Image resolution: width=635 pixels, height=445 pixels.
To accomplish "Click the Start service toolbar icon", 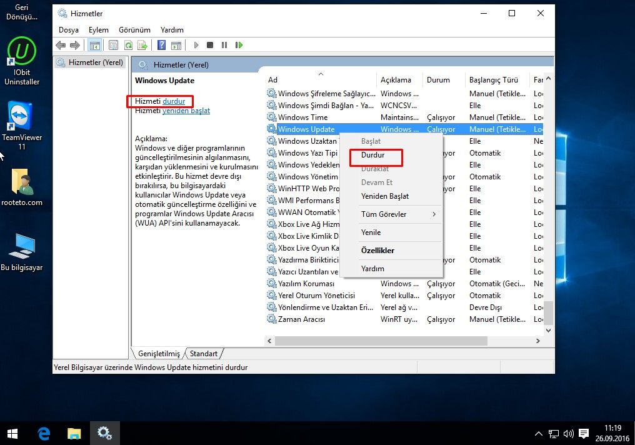I will pos(196,45).
